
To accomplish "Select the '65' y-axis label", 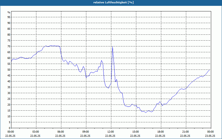I will click(9, 52).
